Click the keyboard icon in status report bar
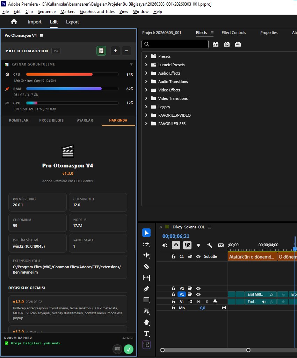The image size is (297, 358). [x=117, y=349]
